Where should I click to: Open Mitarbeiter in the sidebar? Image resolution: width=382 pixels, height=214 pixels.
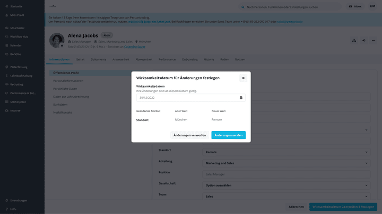click(17, 27)
